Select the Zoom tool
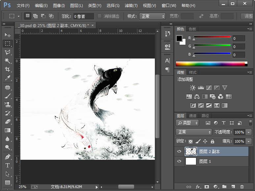255x191 pixels. (x=8, y=148)
